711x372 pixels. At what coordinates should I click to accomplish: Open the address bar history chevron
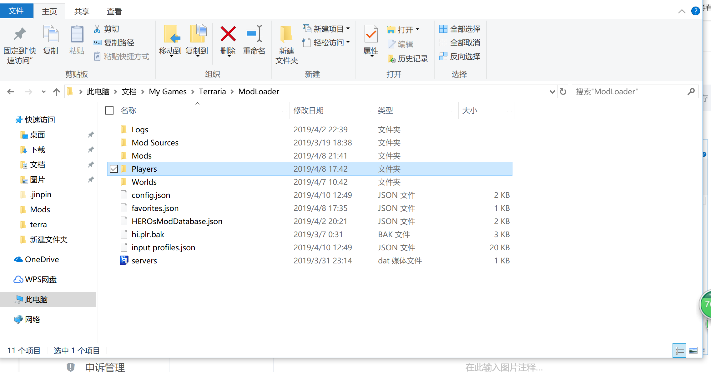(552, 91)
